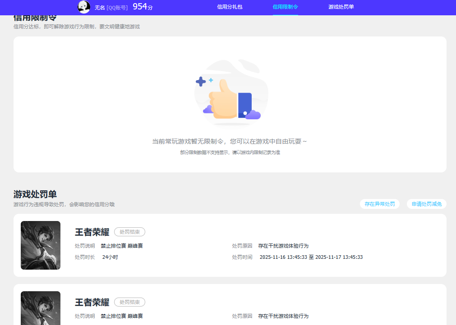456x325 pixels.
Task: Click the 处罚结束 badge on the lower card
Action: point(130,302)
